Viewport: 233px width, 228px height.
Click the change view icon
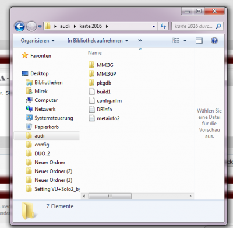pos(176,40)
